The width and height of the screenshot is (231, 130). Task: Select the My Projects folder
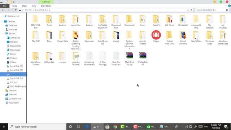(223, 22)
